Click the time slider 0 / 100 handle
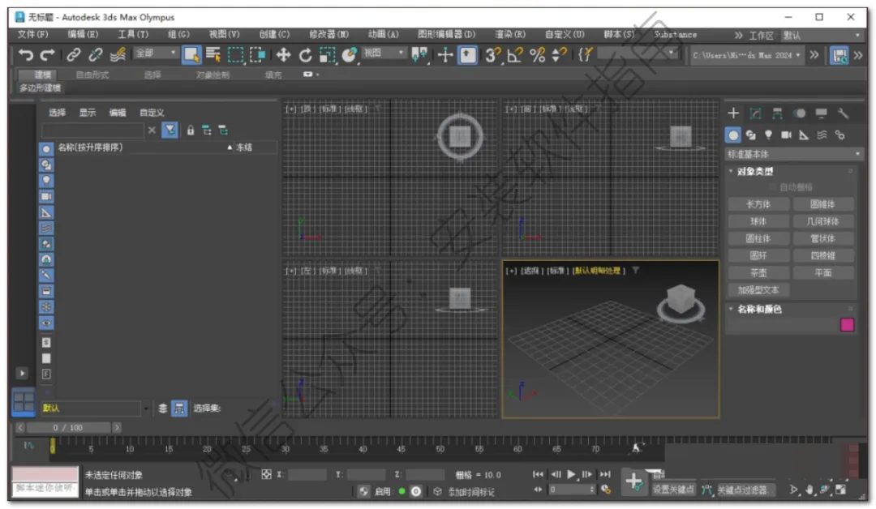Viewport: 876px width, 509px height. (68, 427)
